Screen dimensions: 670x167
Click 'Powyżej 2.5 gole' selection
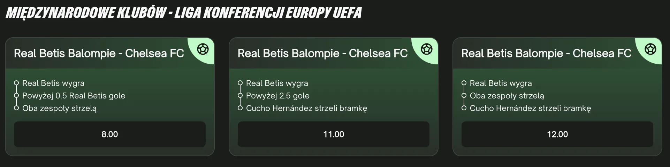[278, 96]
